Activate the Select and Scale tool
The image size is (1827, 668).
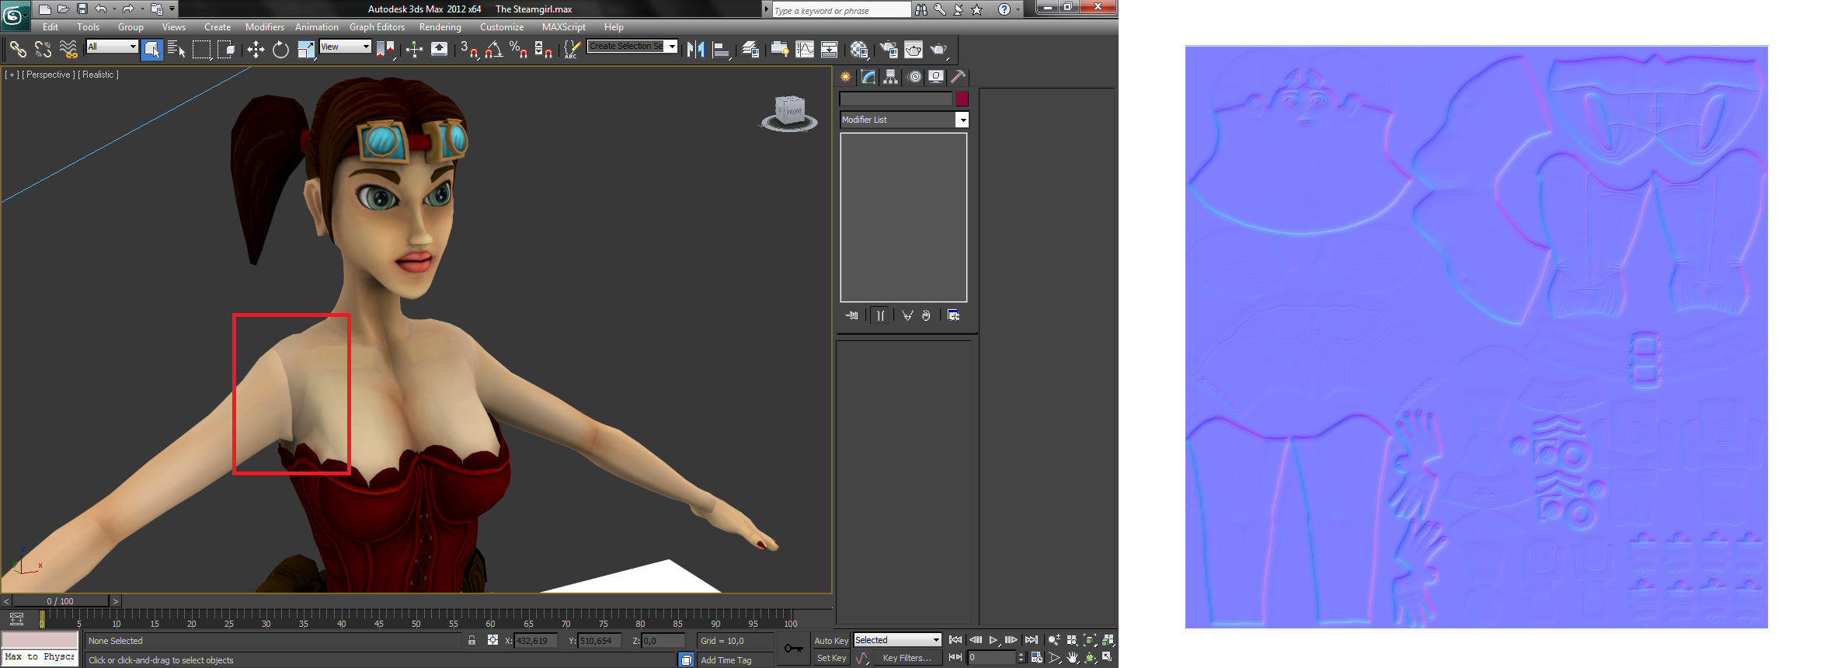coord(306,50)
